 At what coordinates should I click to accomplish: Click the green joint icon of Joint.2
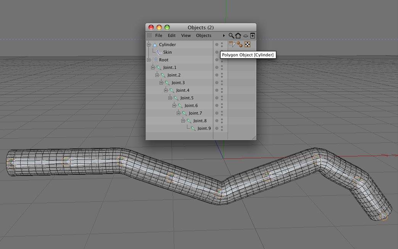pyautogui.click(x=163, y=75)
